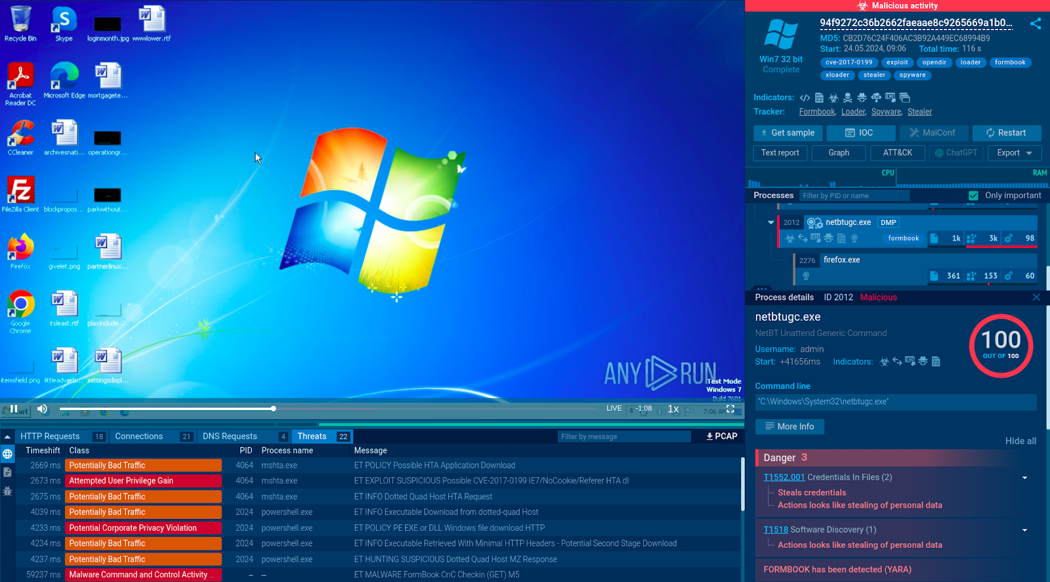Select the opendir tag

[x=934, y=62]
